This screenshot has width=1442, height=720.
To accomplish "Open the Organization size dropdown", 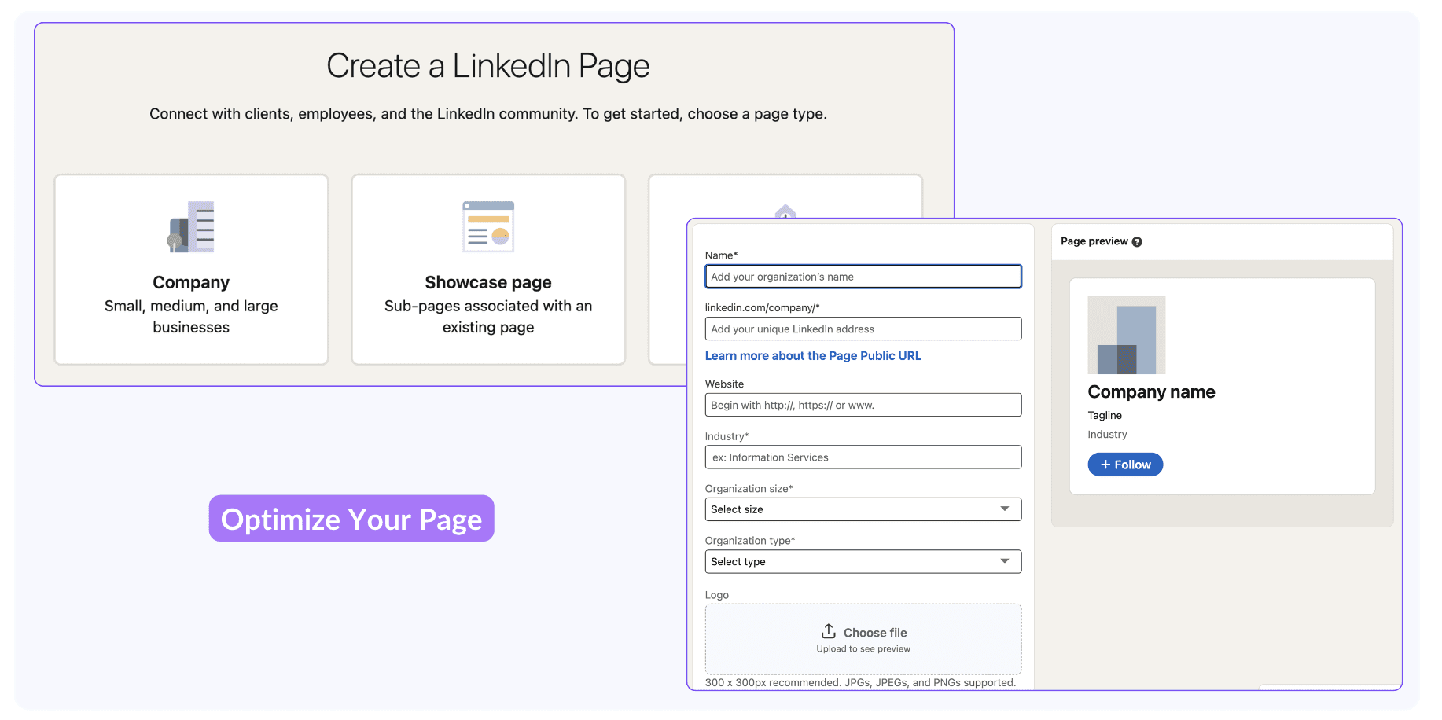I will pos(863,509).
